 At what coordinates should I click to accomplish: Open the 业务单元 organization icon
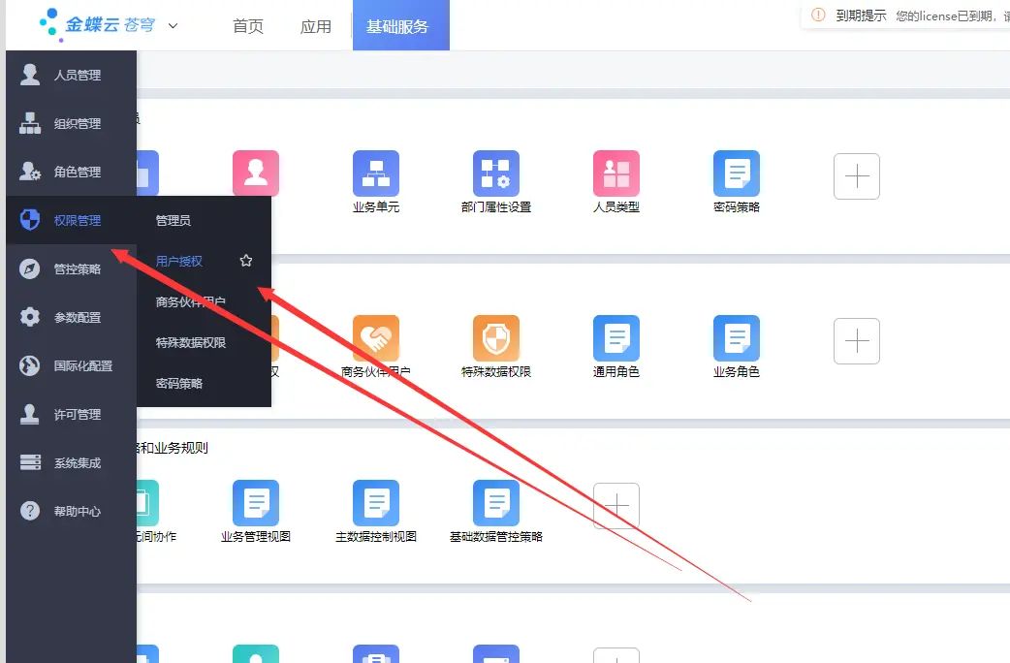point(376,172)
